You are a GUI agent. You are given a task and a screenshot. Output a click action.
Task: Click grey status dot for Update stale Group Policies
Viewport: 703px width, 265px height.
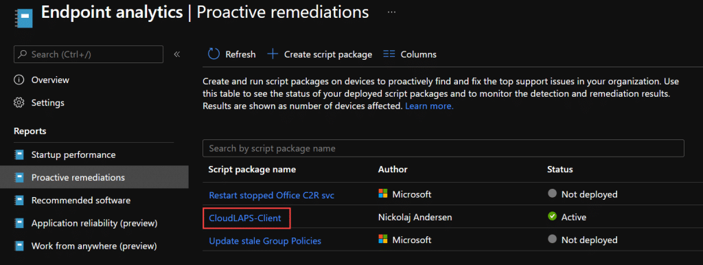pos(552,239)
